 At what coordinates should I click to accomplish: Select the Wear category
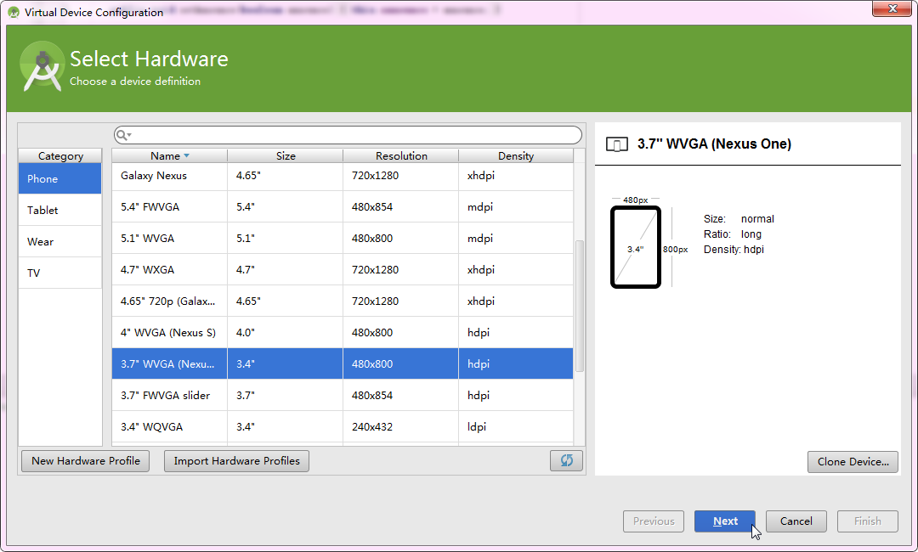[x=59, y=241]
